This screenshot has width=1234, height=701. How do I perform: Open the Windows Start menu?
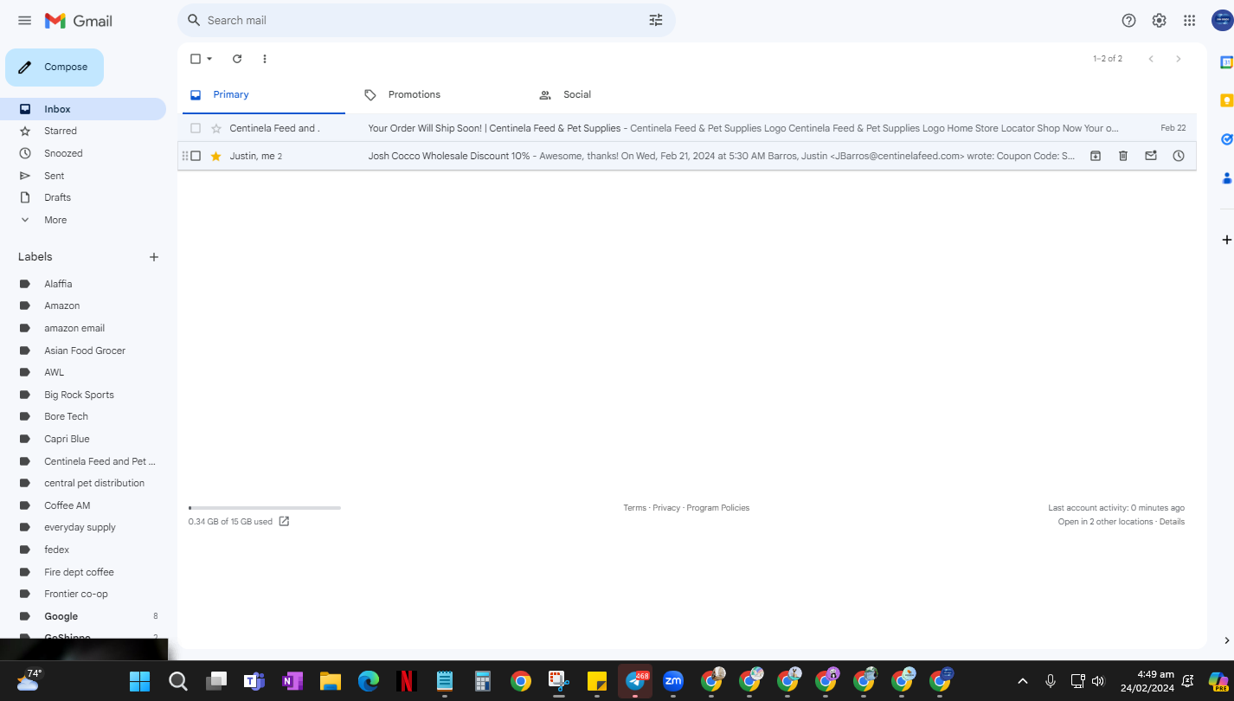139,681
